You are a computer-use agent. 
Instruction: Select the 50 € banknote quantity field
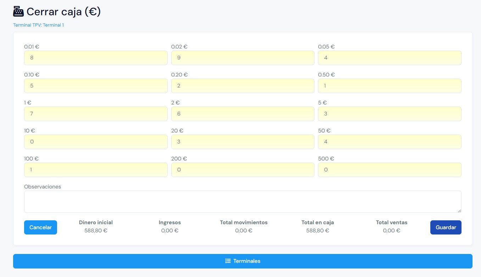tap(390, 142)
